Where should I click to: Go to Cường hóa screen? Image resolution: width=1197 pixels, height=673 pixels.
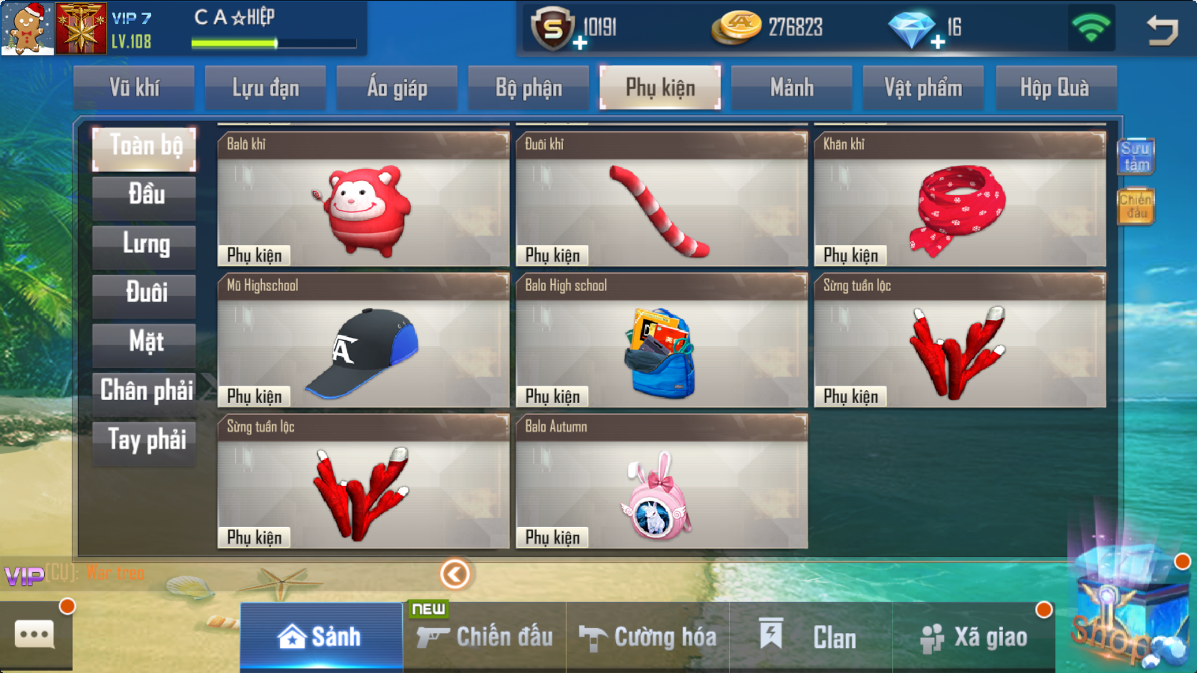tap(648, 637)
